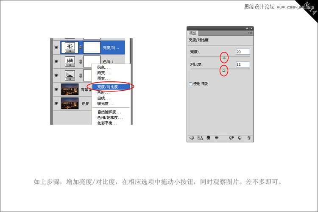Toggle visibility of the italic 背景 layer
318x212 pixels.
[x=56, y=103]
